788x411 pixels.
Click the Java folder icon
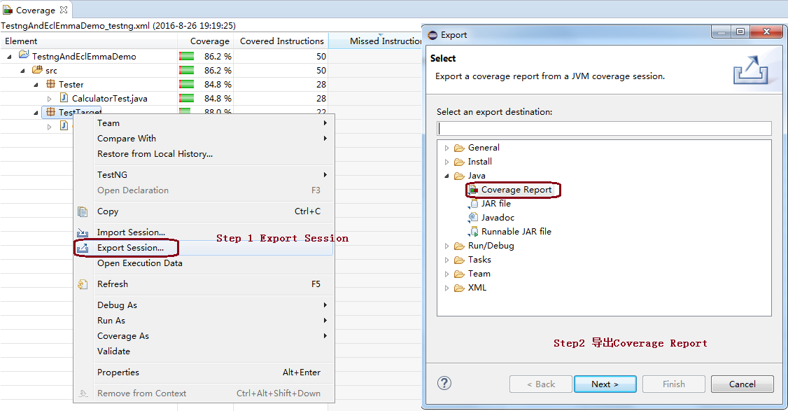point(459,176)
